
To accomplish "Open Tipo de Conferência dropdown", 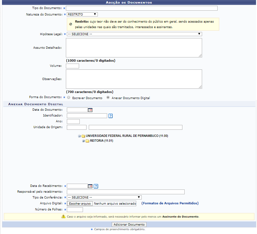I will click(104, 197).
